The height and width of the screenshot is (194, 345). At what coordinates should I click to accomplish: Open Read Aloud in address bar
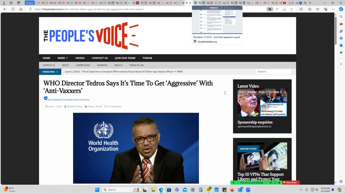(277, 9)
